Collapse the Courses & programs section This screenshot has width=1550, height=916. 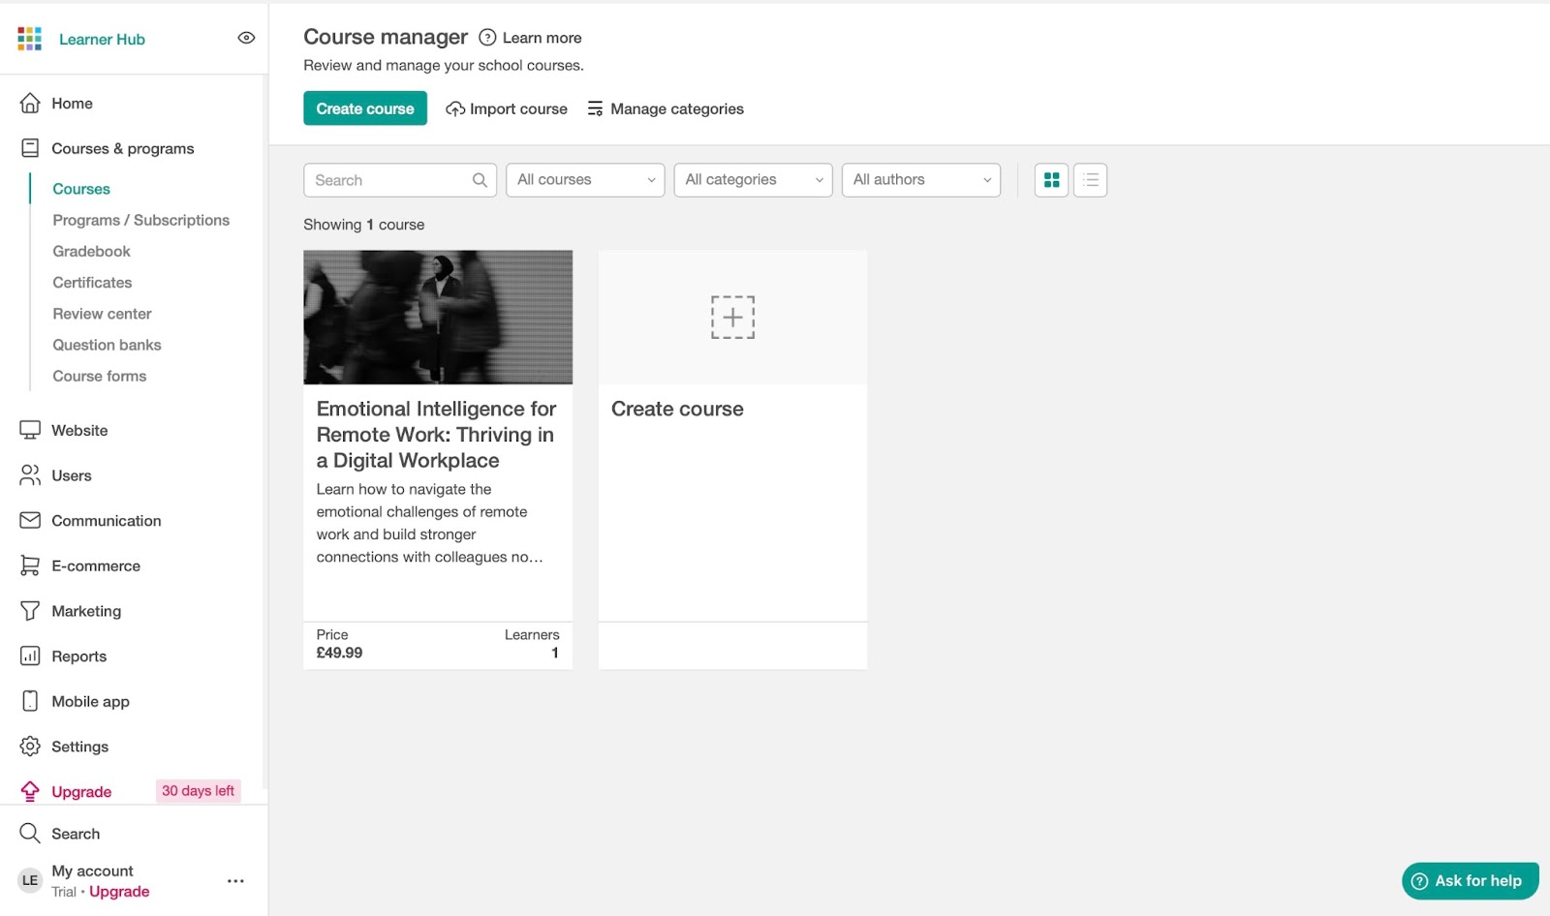[122, 148]
